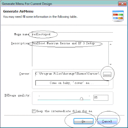Click the 'Menu name:' label
The width and height of the screenshot is (128, 128).
click(x=22, y=34)
